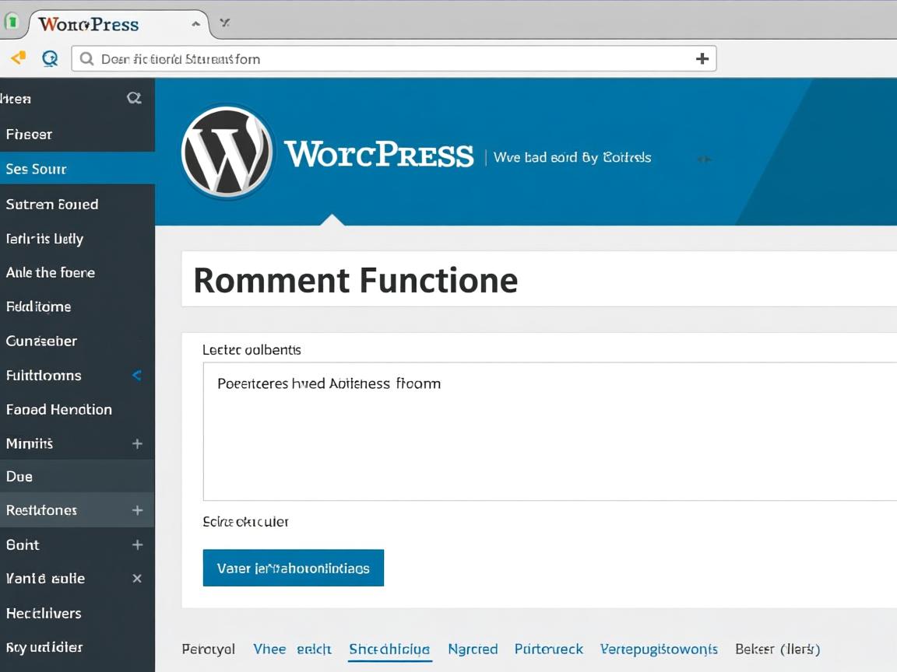Click the circular search icon left of address bar
This screenshot has width=897, height=672.
[x=49, y=58]
